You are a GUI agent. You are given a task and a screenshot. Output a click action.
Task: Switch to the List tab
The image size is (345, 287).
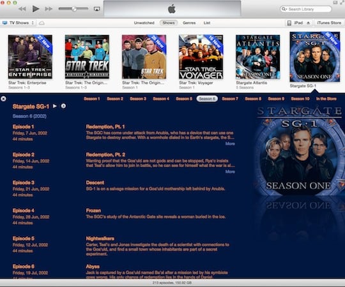tap(207, 23)
